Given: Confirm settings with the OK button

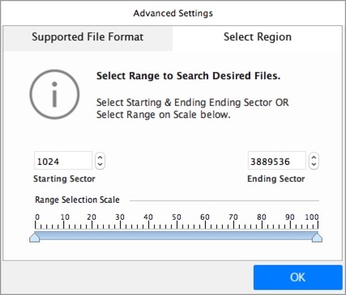Looking at the screenshot, I should click(297, 277).
